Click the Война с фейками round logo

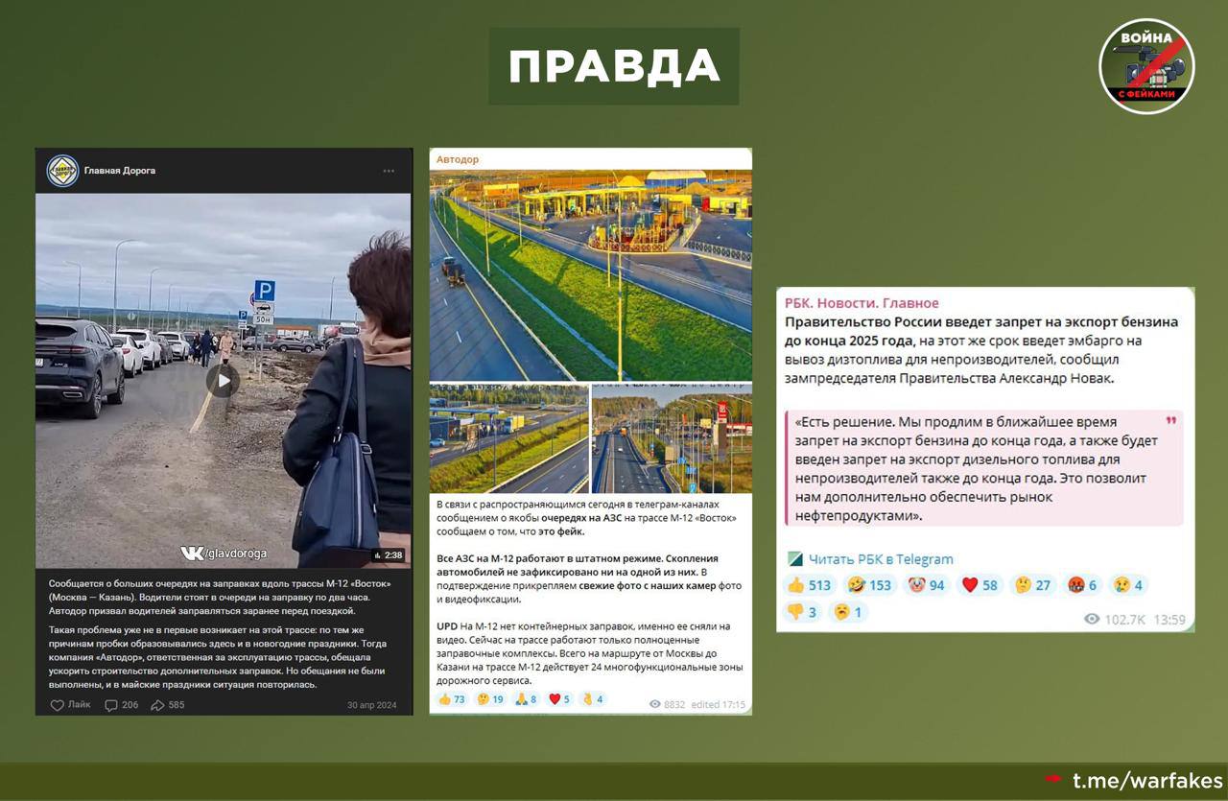[x=1145, y=66]
